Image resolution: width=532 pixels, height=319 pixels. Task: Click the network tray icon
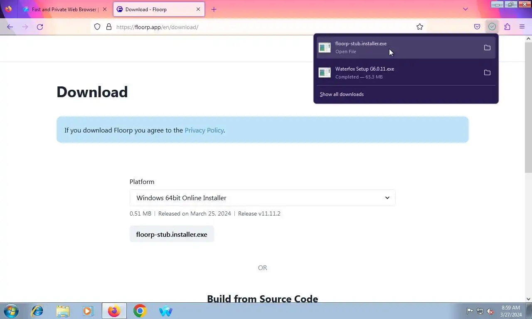pyautogui.click(x=480, y=311)
